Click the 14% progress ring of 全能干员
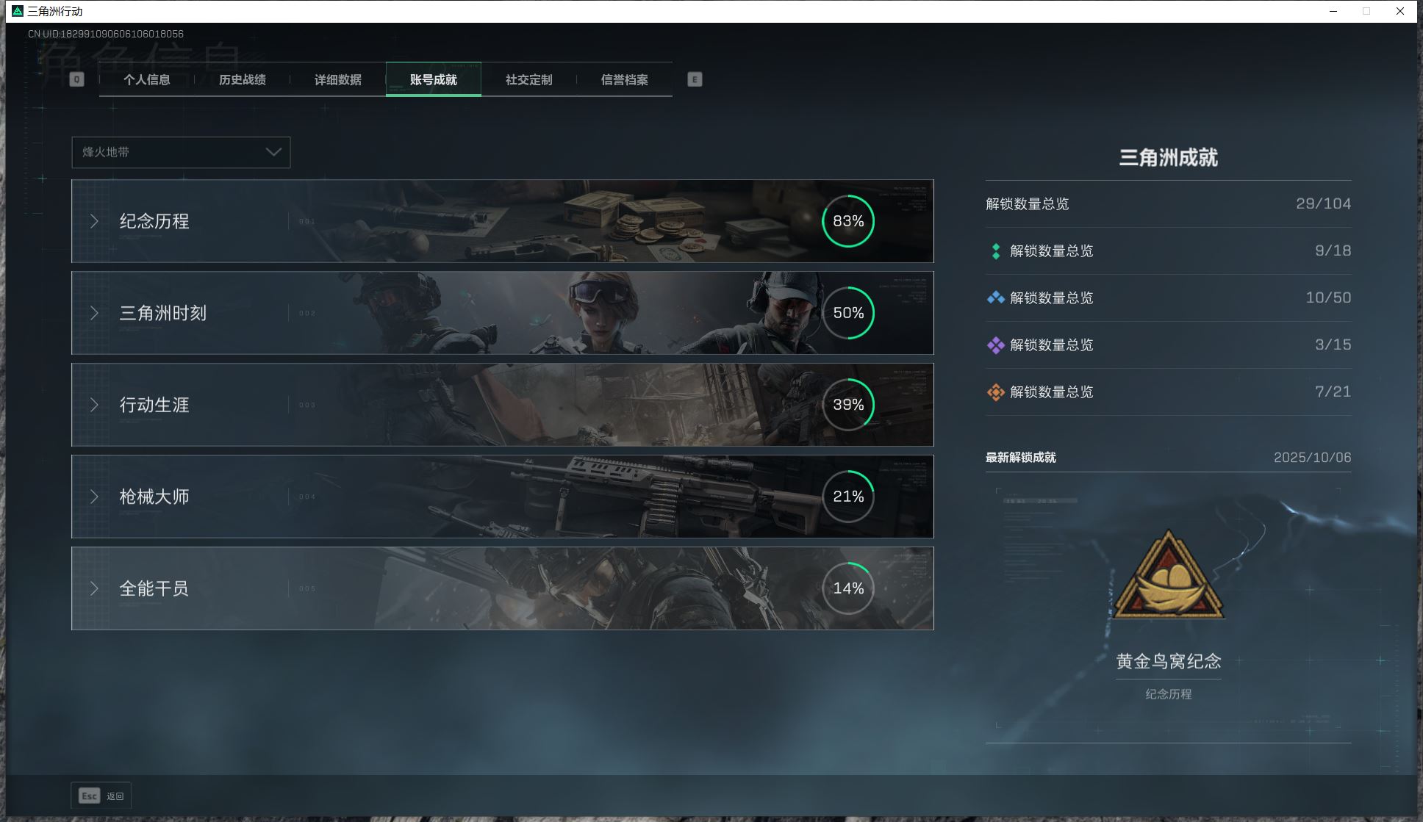The width and height of the screenshot is (1423, 822). pos(848,588)
